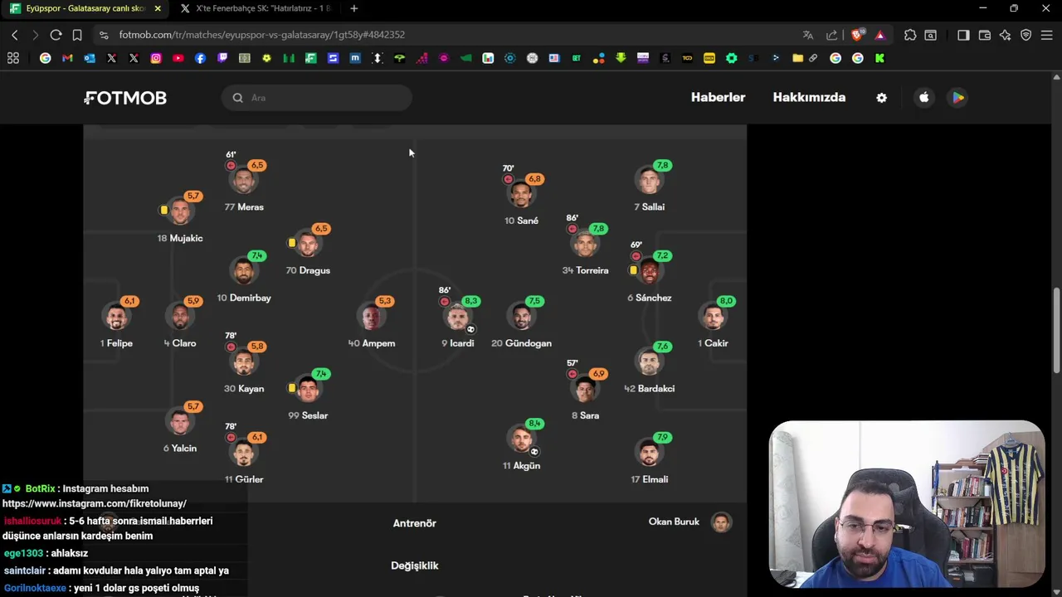Open the Hakkımızda menu item
Image resolution: width=1062 pixels, height=597 pixels.
pyautogui.click(x=809, y=97)
